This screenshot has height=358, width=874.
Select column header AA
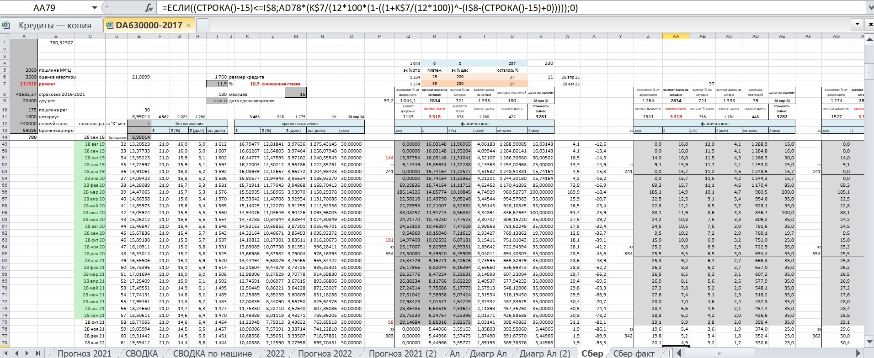676,36
